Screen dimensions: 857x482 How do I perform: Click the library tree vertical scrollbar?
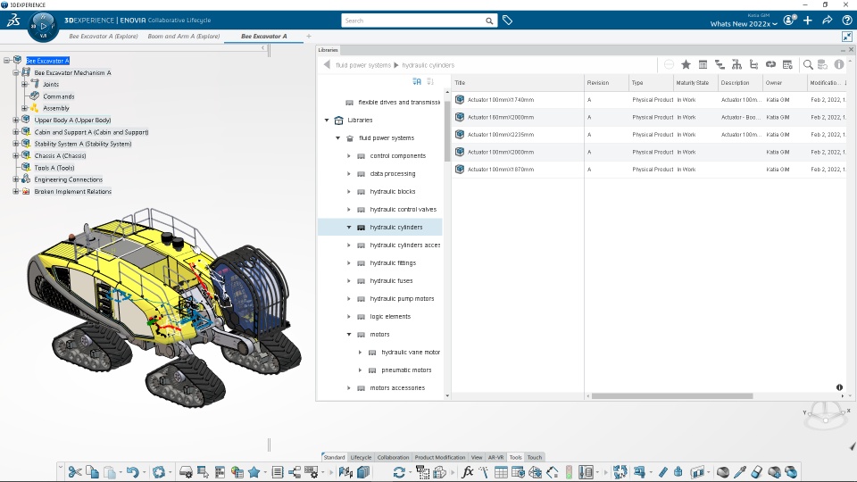pyautogui.click(x=447, y=131)
